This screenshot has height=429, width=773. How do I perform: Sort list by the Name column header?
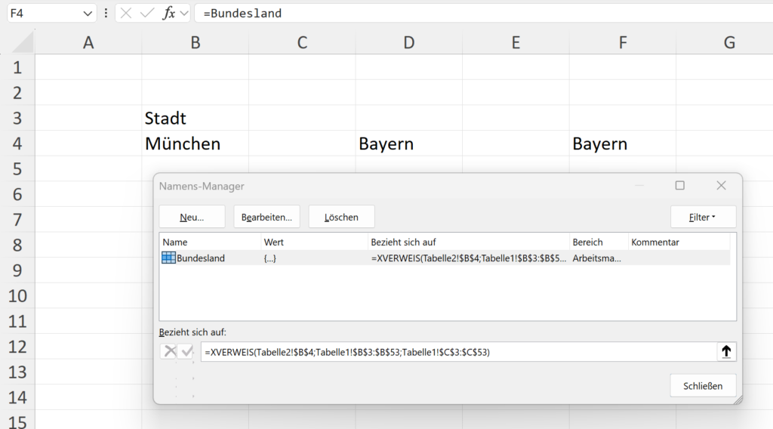(209, 242)
